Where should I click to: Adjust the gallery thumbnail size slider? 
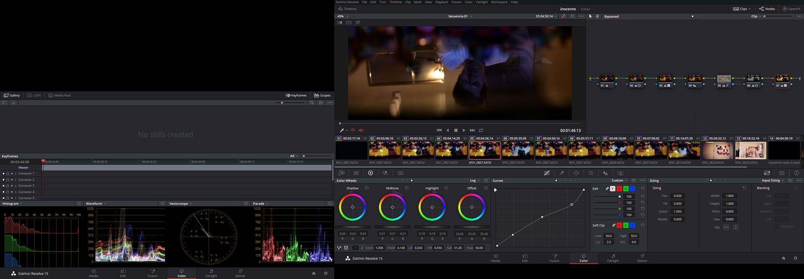tap(282, 102)
